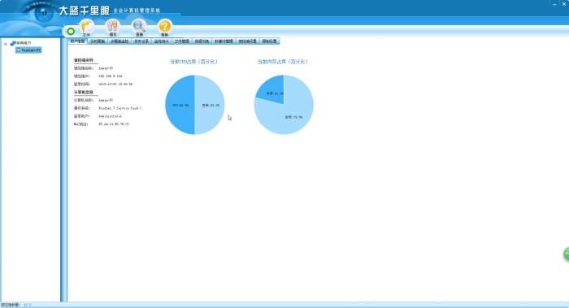Image resolution: width=569 pixels, height=308 pixels.
Task: Minimize the application window
Action: 554,4
